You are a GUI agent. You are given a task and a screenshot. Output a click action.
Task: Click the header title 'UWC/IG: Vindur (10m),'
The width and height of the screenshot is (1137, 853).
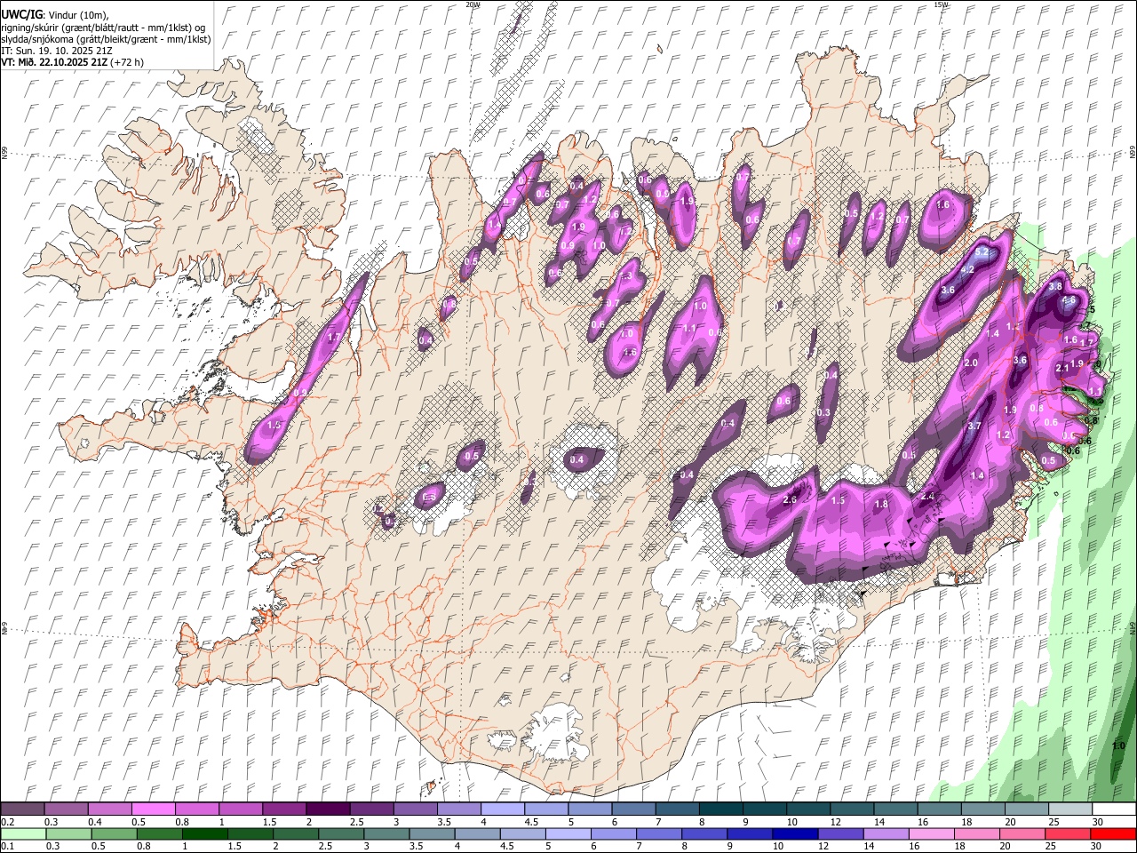[55, 15]
